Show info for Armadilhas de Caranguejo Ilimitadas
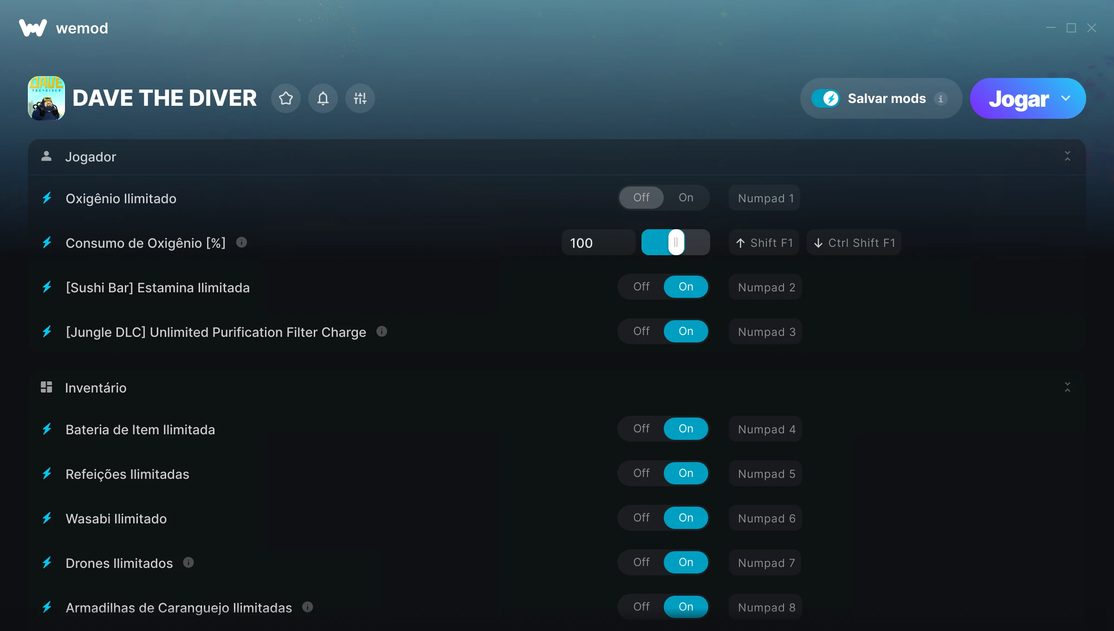The width and height of the screenshot is (1114, 631). (x=307, y=607)
